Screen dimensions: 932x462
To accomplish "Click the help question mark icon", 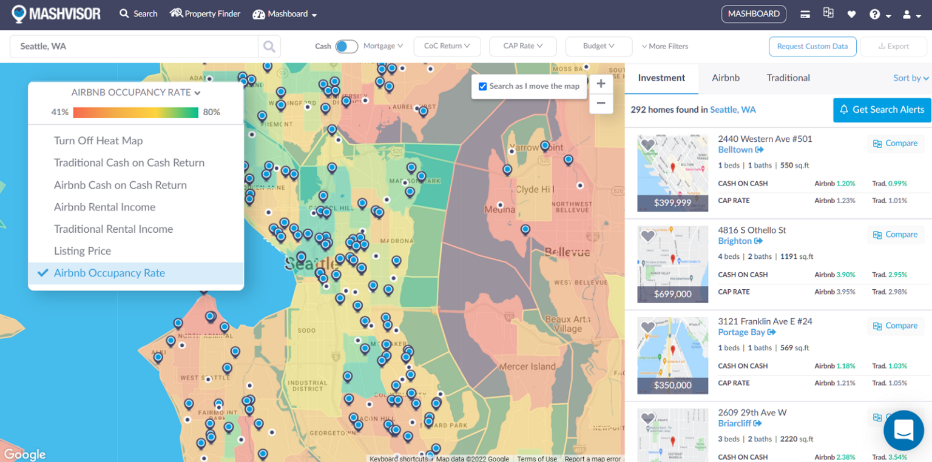I will click(876, 13).
